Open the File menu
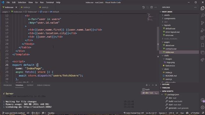Viewport: 205px width, 115px height. click(8, 2)
